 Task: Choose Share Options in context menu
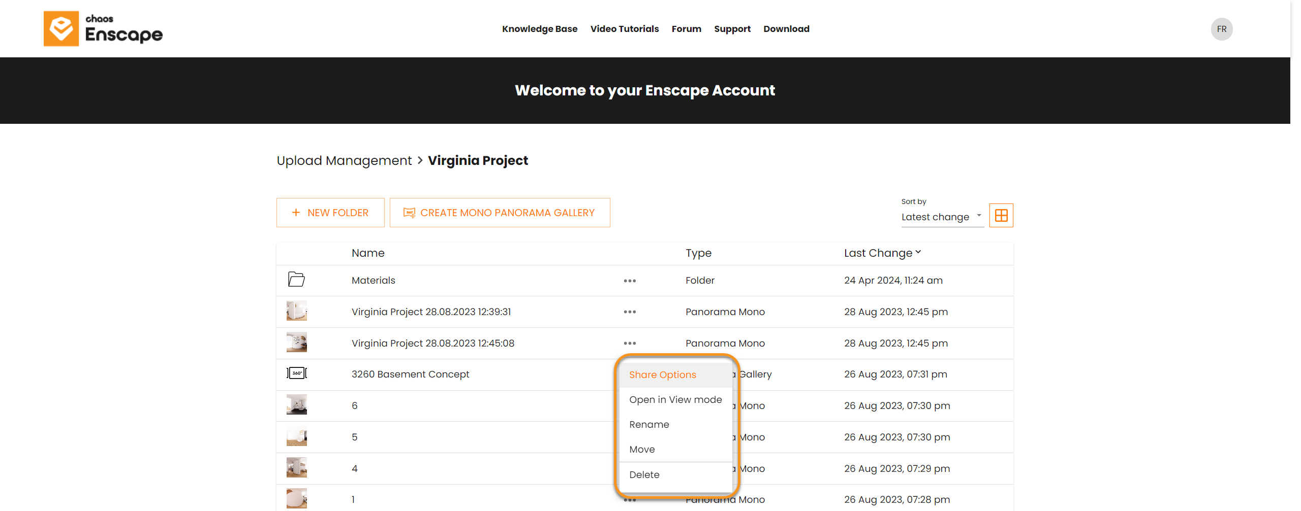pyautogui.click(x=675, y=375)
